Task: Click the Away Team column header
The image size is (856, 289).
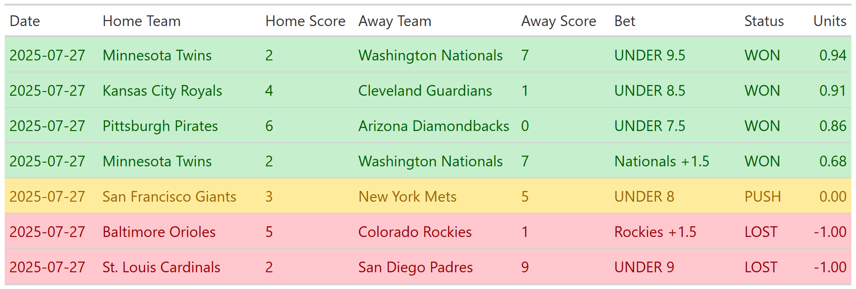Action: coord(395,21)
